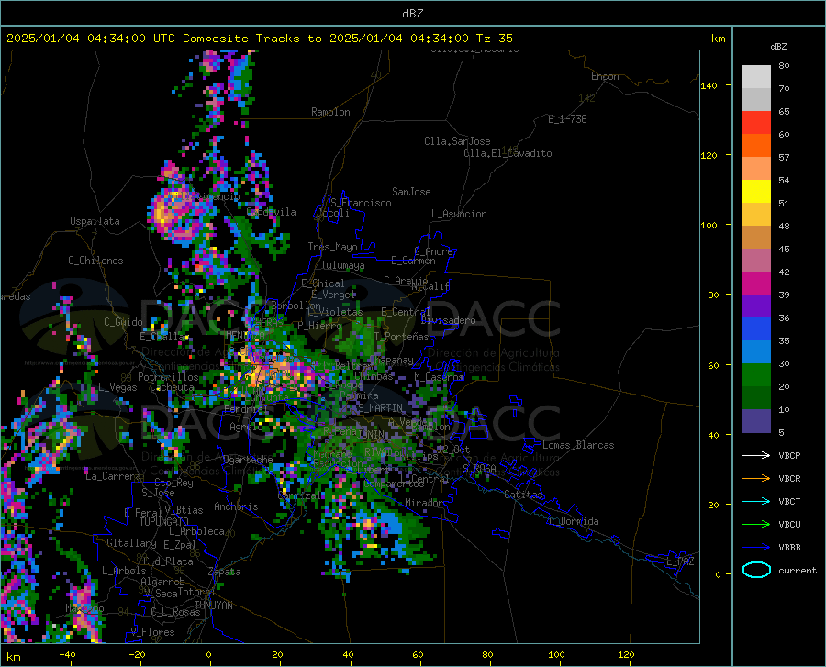Click the 'L_PAZ' place label
The width and height of the screenshot is (826, 667).
(x=680, y=561)
